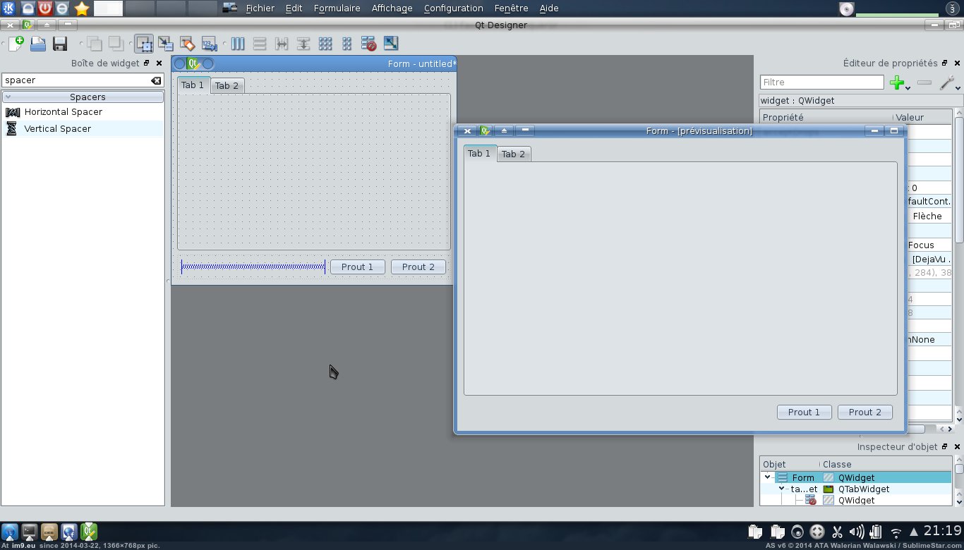Float the Inspecteur d'objet dock

pos(944,447)
